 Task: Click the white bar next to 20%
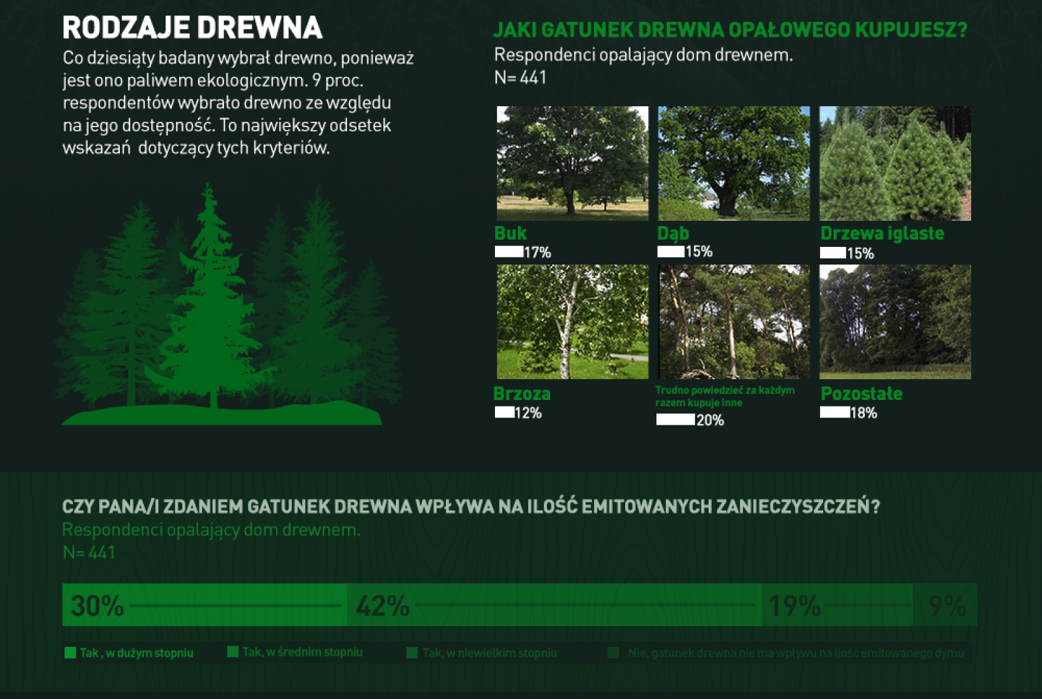pyautogui.click(x=675, y=419)
